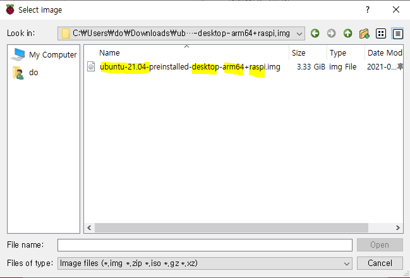Click the img File type cell
The image size is (410, 278).
click(x=342, y=67)
